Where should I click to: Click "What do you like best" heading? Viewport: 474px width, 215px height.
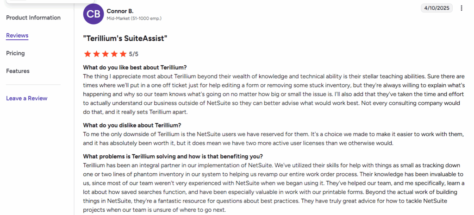pyautogui.click(x=135, y=67)
